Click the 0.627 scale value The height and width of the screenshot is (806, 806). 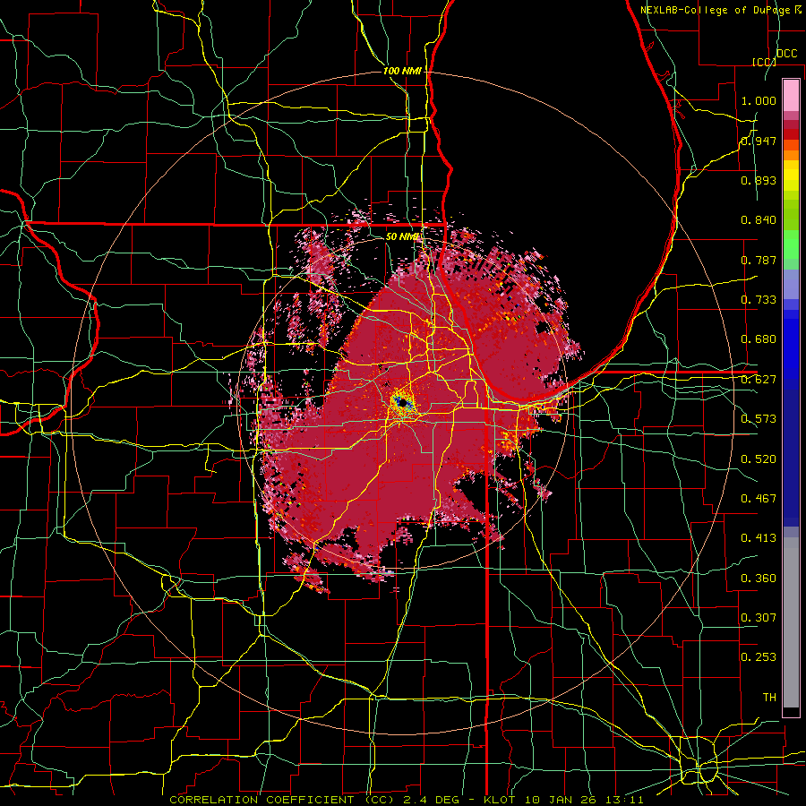[759, 380]
